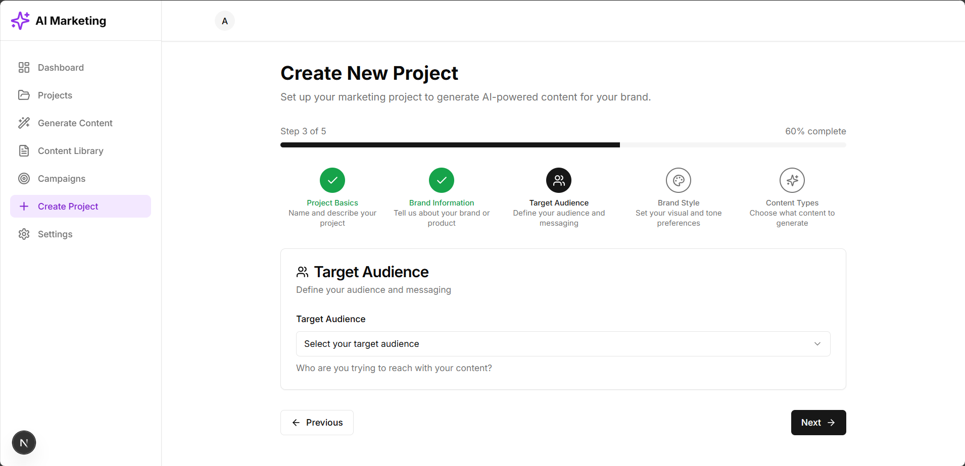Click the people icon beside Target Audience heading
Viewport: 965px width, 466px height.
click(302, 272)
